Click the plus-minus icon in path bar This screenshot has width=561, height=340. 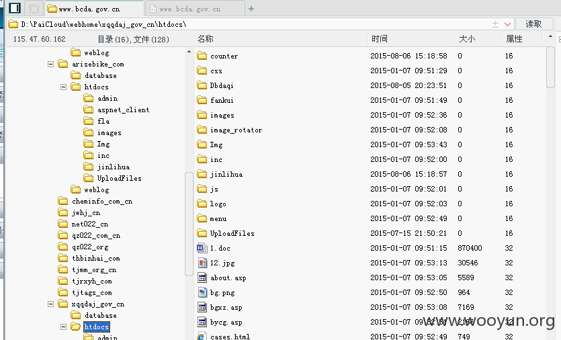[x=495, y=24]
